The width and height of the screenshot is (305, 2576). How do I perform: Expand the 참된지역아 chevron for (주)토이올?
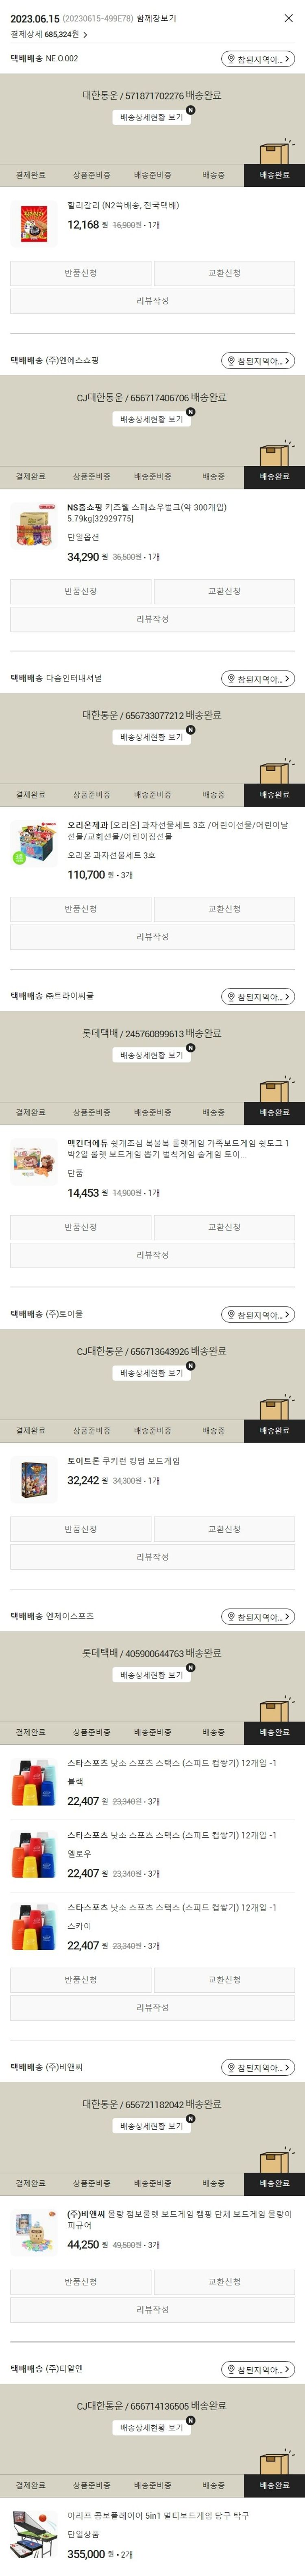point(287,1315)
